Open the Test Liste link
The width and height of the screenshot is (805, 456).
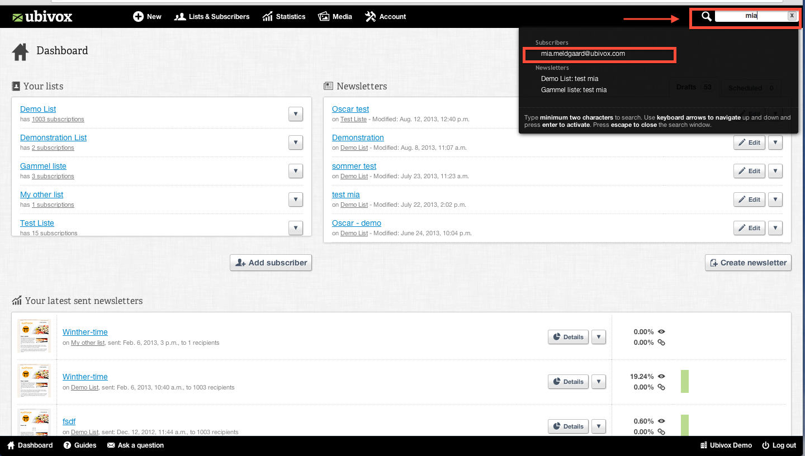click(37, 223)
